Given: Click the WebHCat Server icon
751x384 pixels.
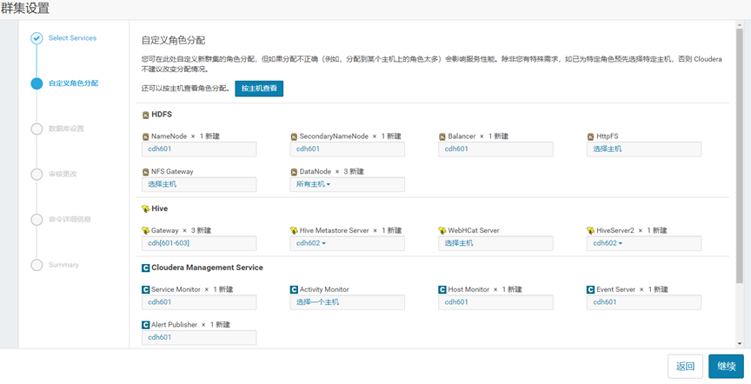Looking at the screenshot, I should pos(442,231).
